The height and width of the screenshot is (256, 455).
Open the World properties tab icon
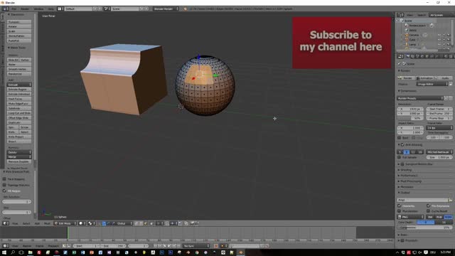422,56
